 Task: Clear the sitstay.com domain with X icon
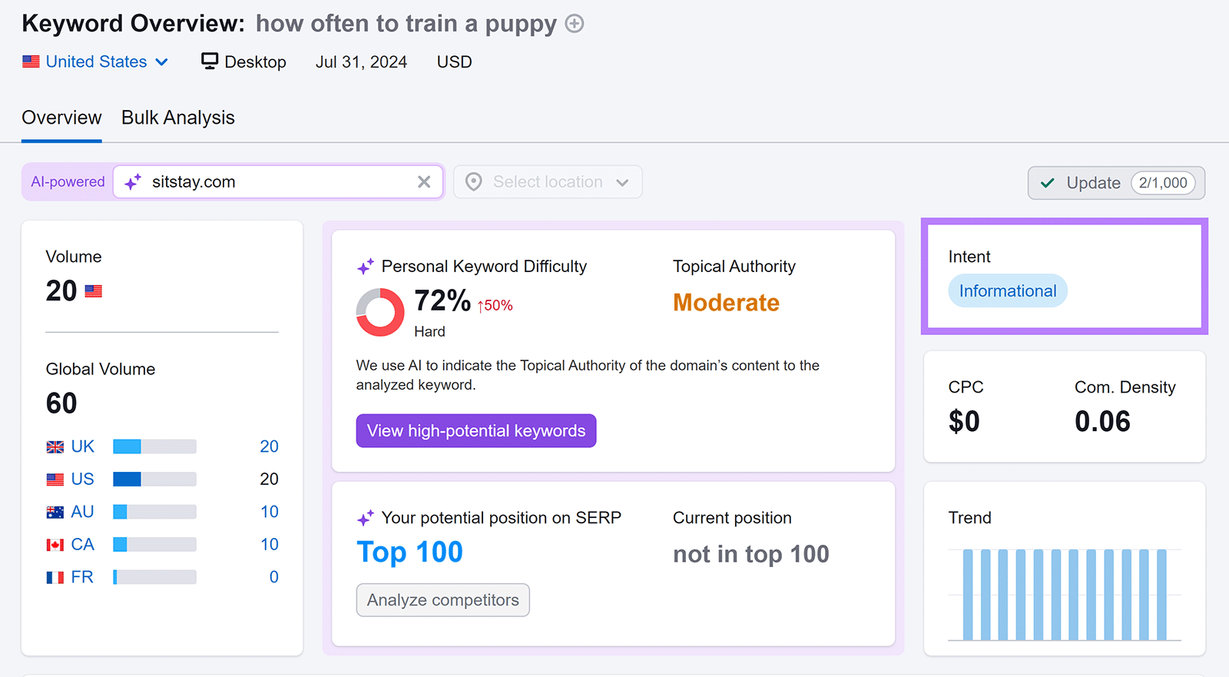click(x=424, y=182)
